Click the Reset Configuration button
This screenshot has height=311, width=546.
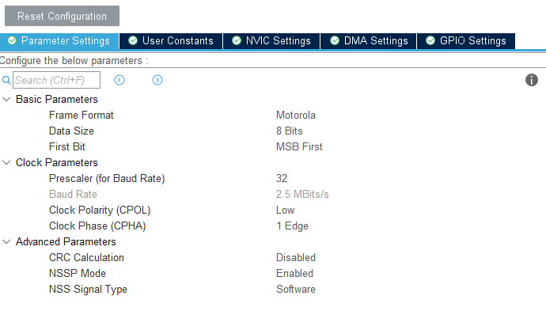62,16
